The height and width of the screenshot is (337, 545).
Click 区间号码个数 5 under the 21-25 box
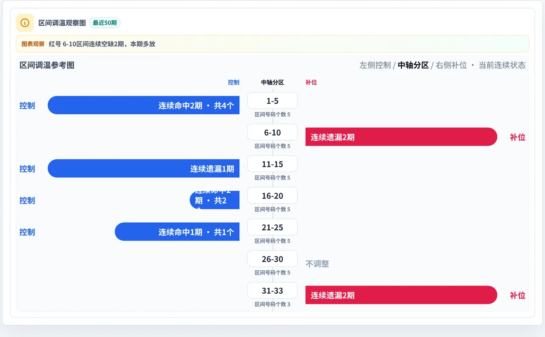pos(272,241)
